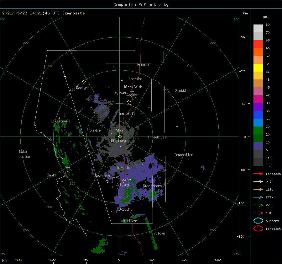Click the Sundre label
Screen dimensions: 282x264
[x=95, y=130]
